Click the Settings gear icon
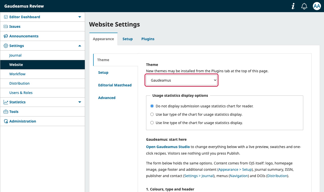 pyautogui.click(x=6, y=46)
